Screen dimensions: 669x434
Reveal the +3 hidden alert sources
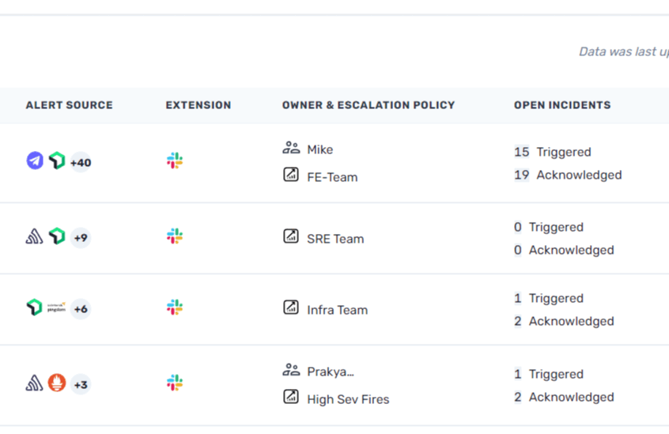point(81,385)
